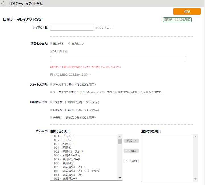Select 001 - 企業コード in available items
Viewport: 205px width, 185px height.
[x=84, y=136]
